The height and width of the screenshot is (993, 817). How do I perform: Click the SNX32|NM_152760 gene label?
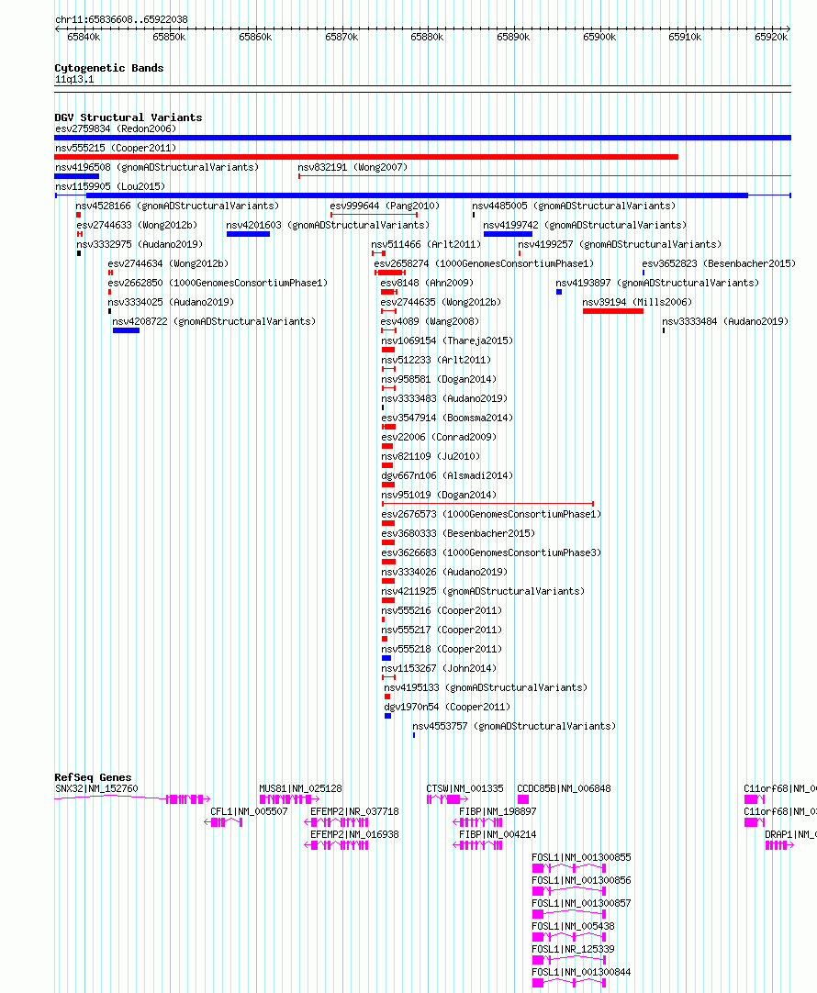[96, 789]
